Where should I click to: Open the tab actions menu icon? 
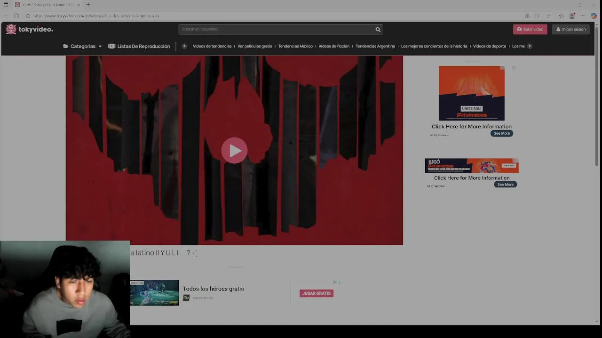click(6, 5)
